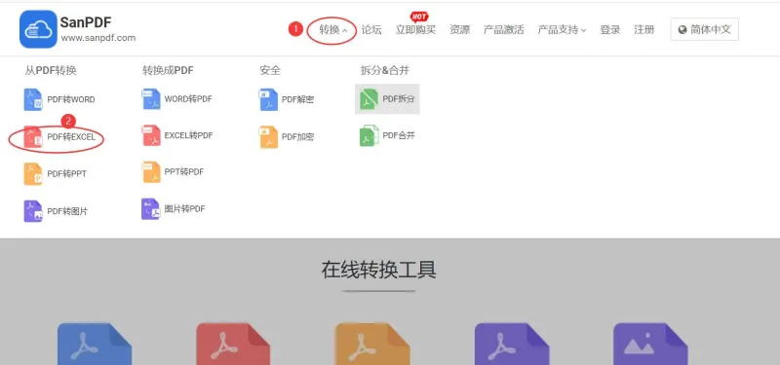This screenshot has width=780, height=365.
Task: Click the 注册 register link
Action: (x=644, y=30)
